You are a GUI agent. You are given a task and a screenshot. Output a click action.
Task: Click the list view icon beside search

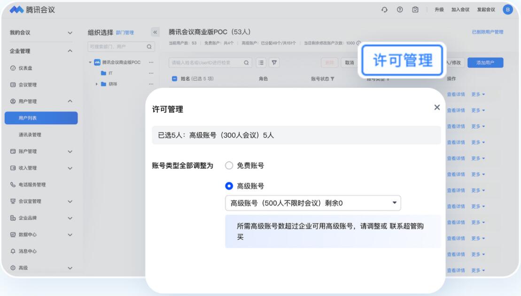click(x=261, y=63)
